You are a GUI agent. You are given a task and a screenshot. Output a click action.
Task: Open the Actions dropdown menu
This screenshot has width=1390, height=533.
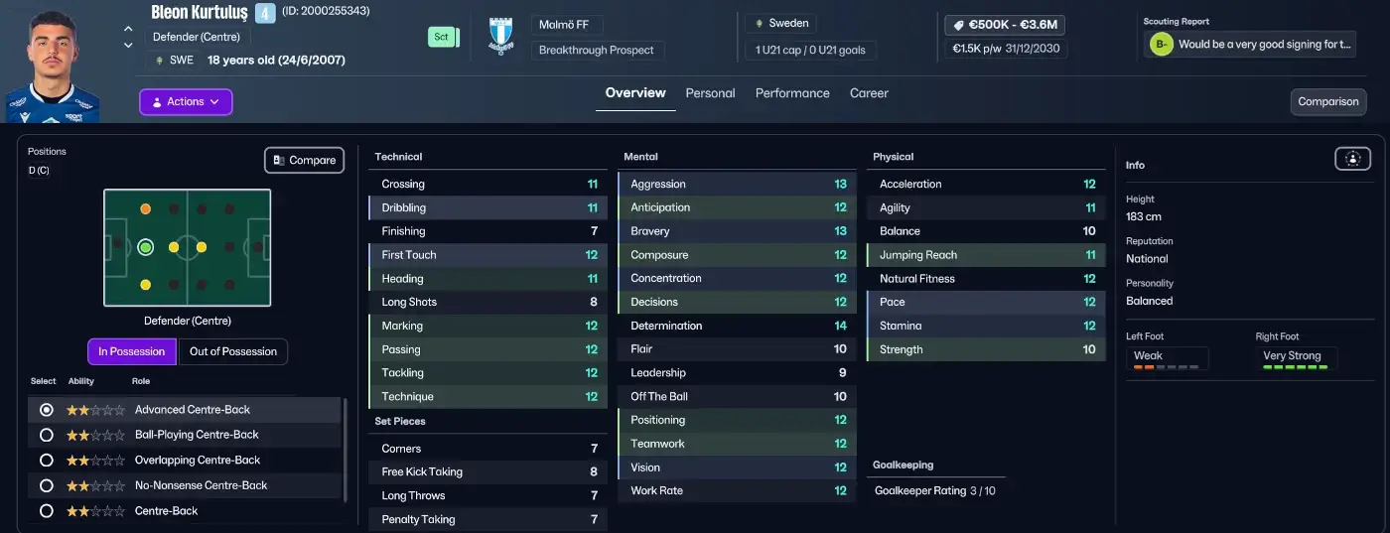(186, 102)
